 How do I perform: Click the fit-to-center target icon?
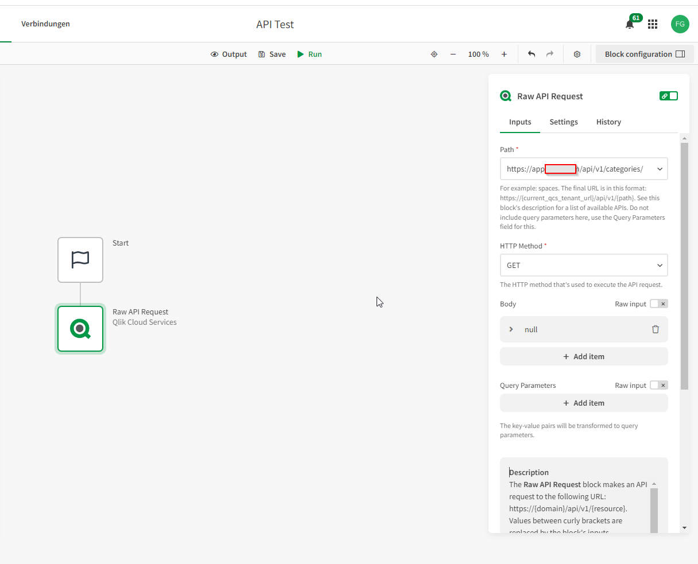[434, 54]
